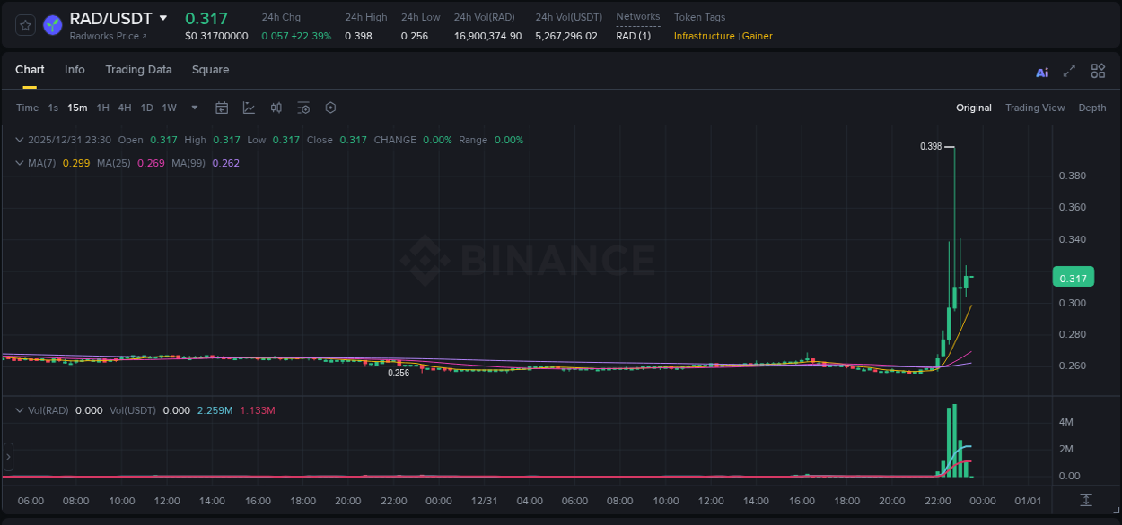This screenshot has height=525, width=1122.
Task: Open the chart settings hexagon icon
Action: (x=330, y=108)
